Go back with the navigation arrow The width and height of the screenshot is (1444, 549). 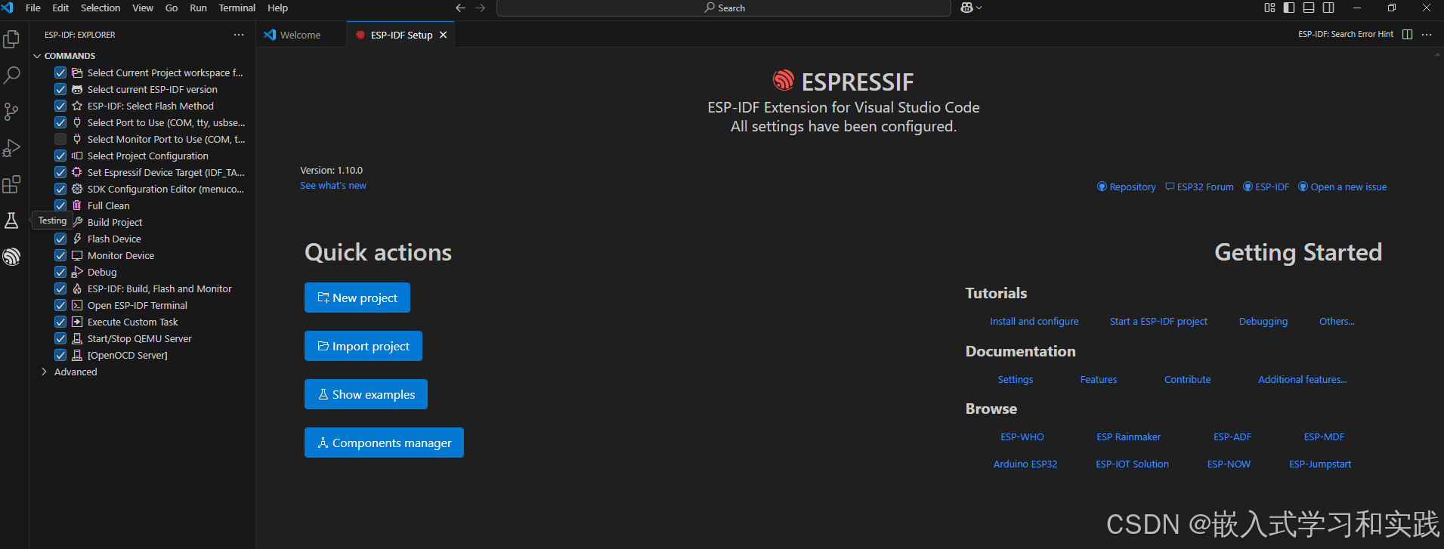[460, 8]
